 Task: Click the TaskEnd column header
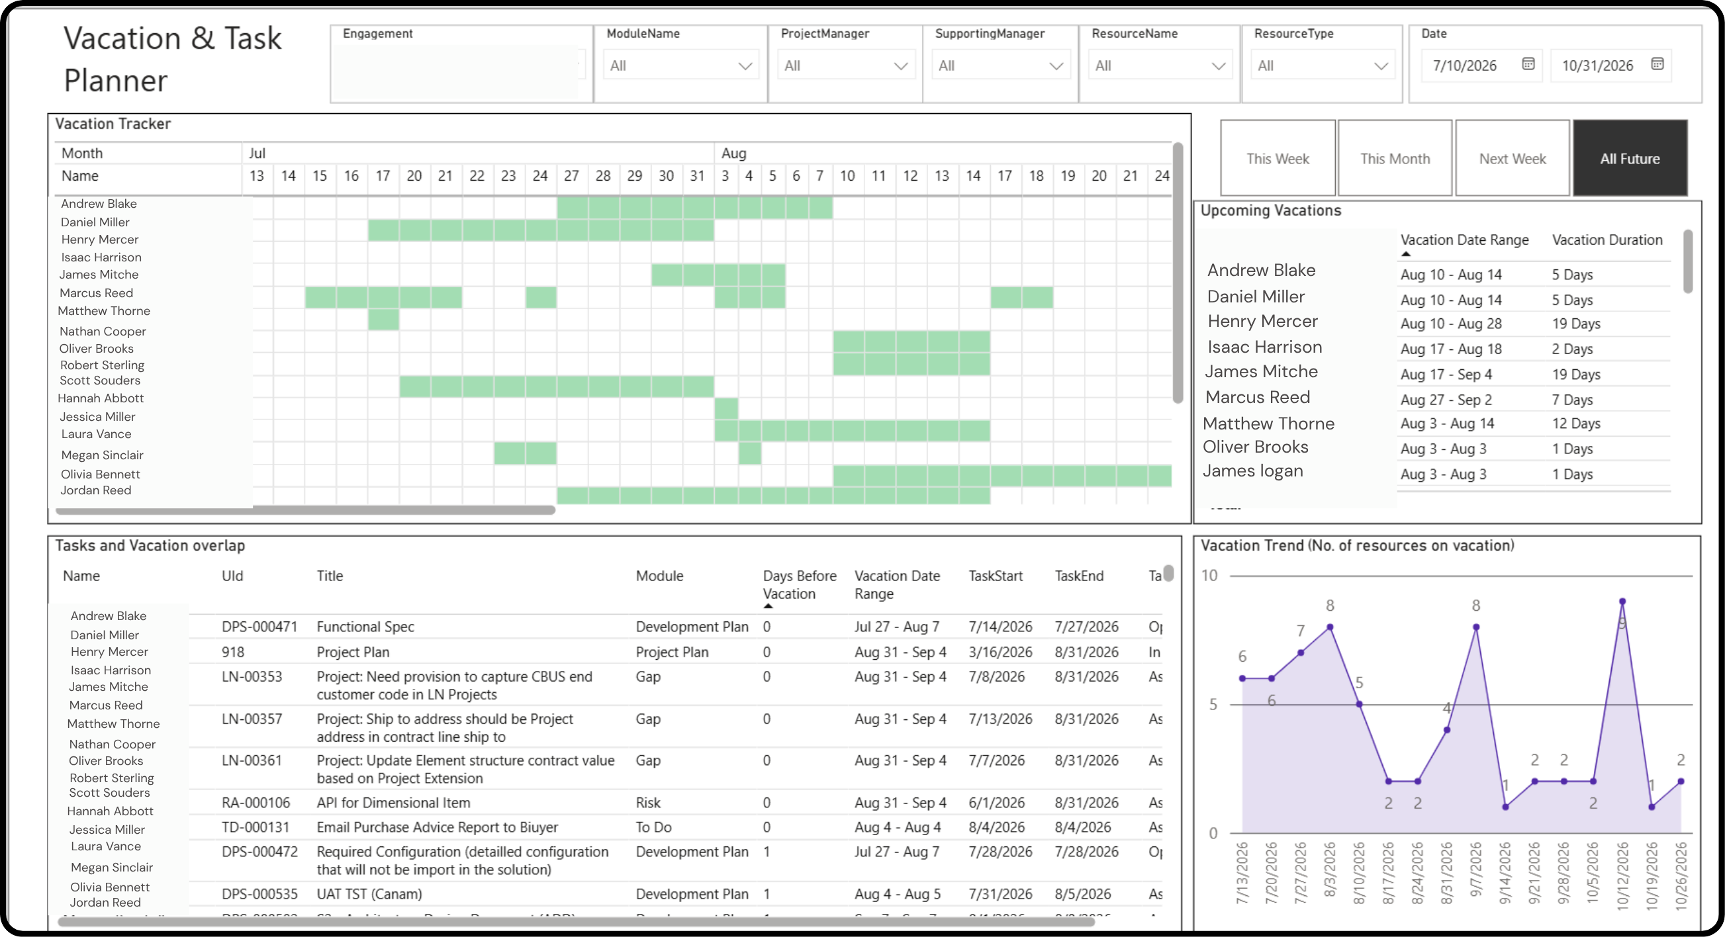1079,576
